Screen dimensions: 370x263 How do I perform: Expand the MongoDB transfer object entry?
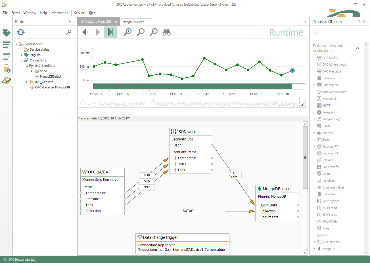click(314, 248)
